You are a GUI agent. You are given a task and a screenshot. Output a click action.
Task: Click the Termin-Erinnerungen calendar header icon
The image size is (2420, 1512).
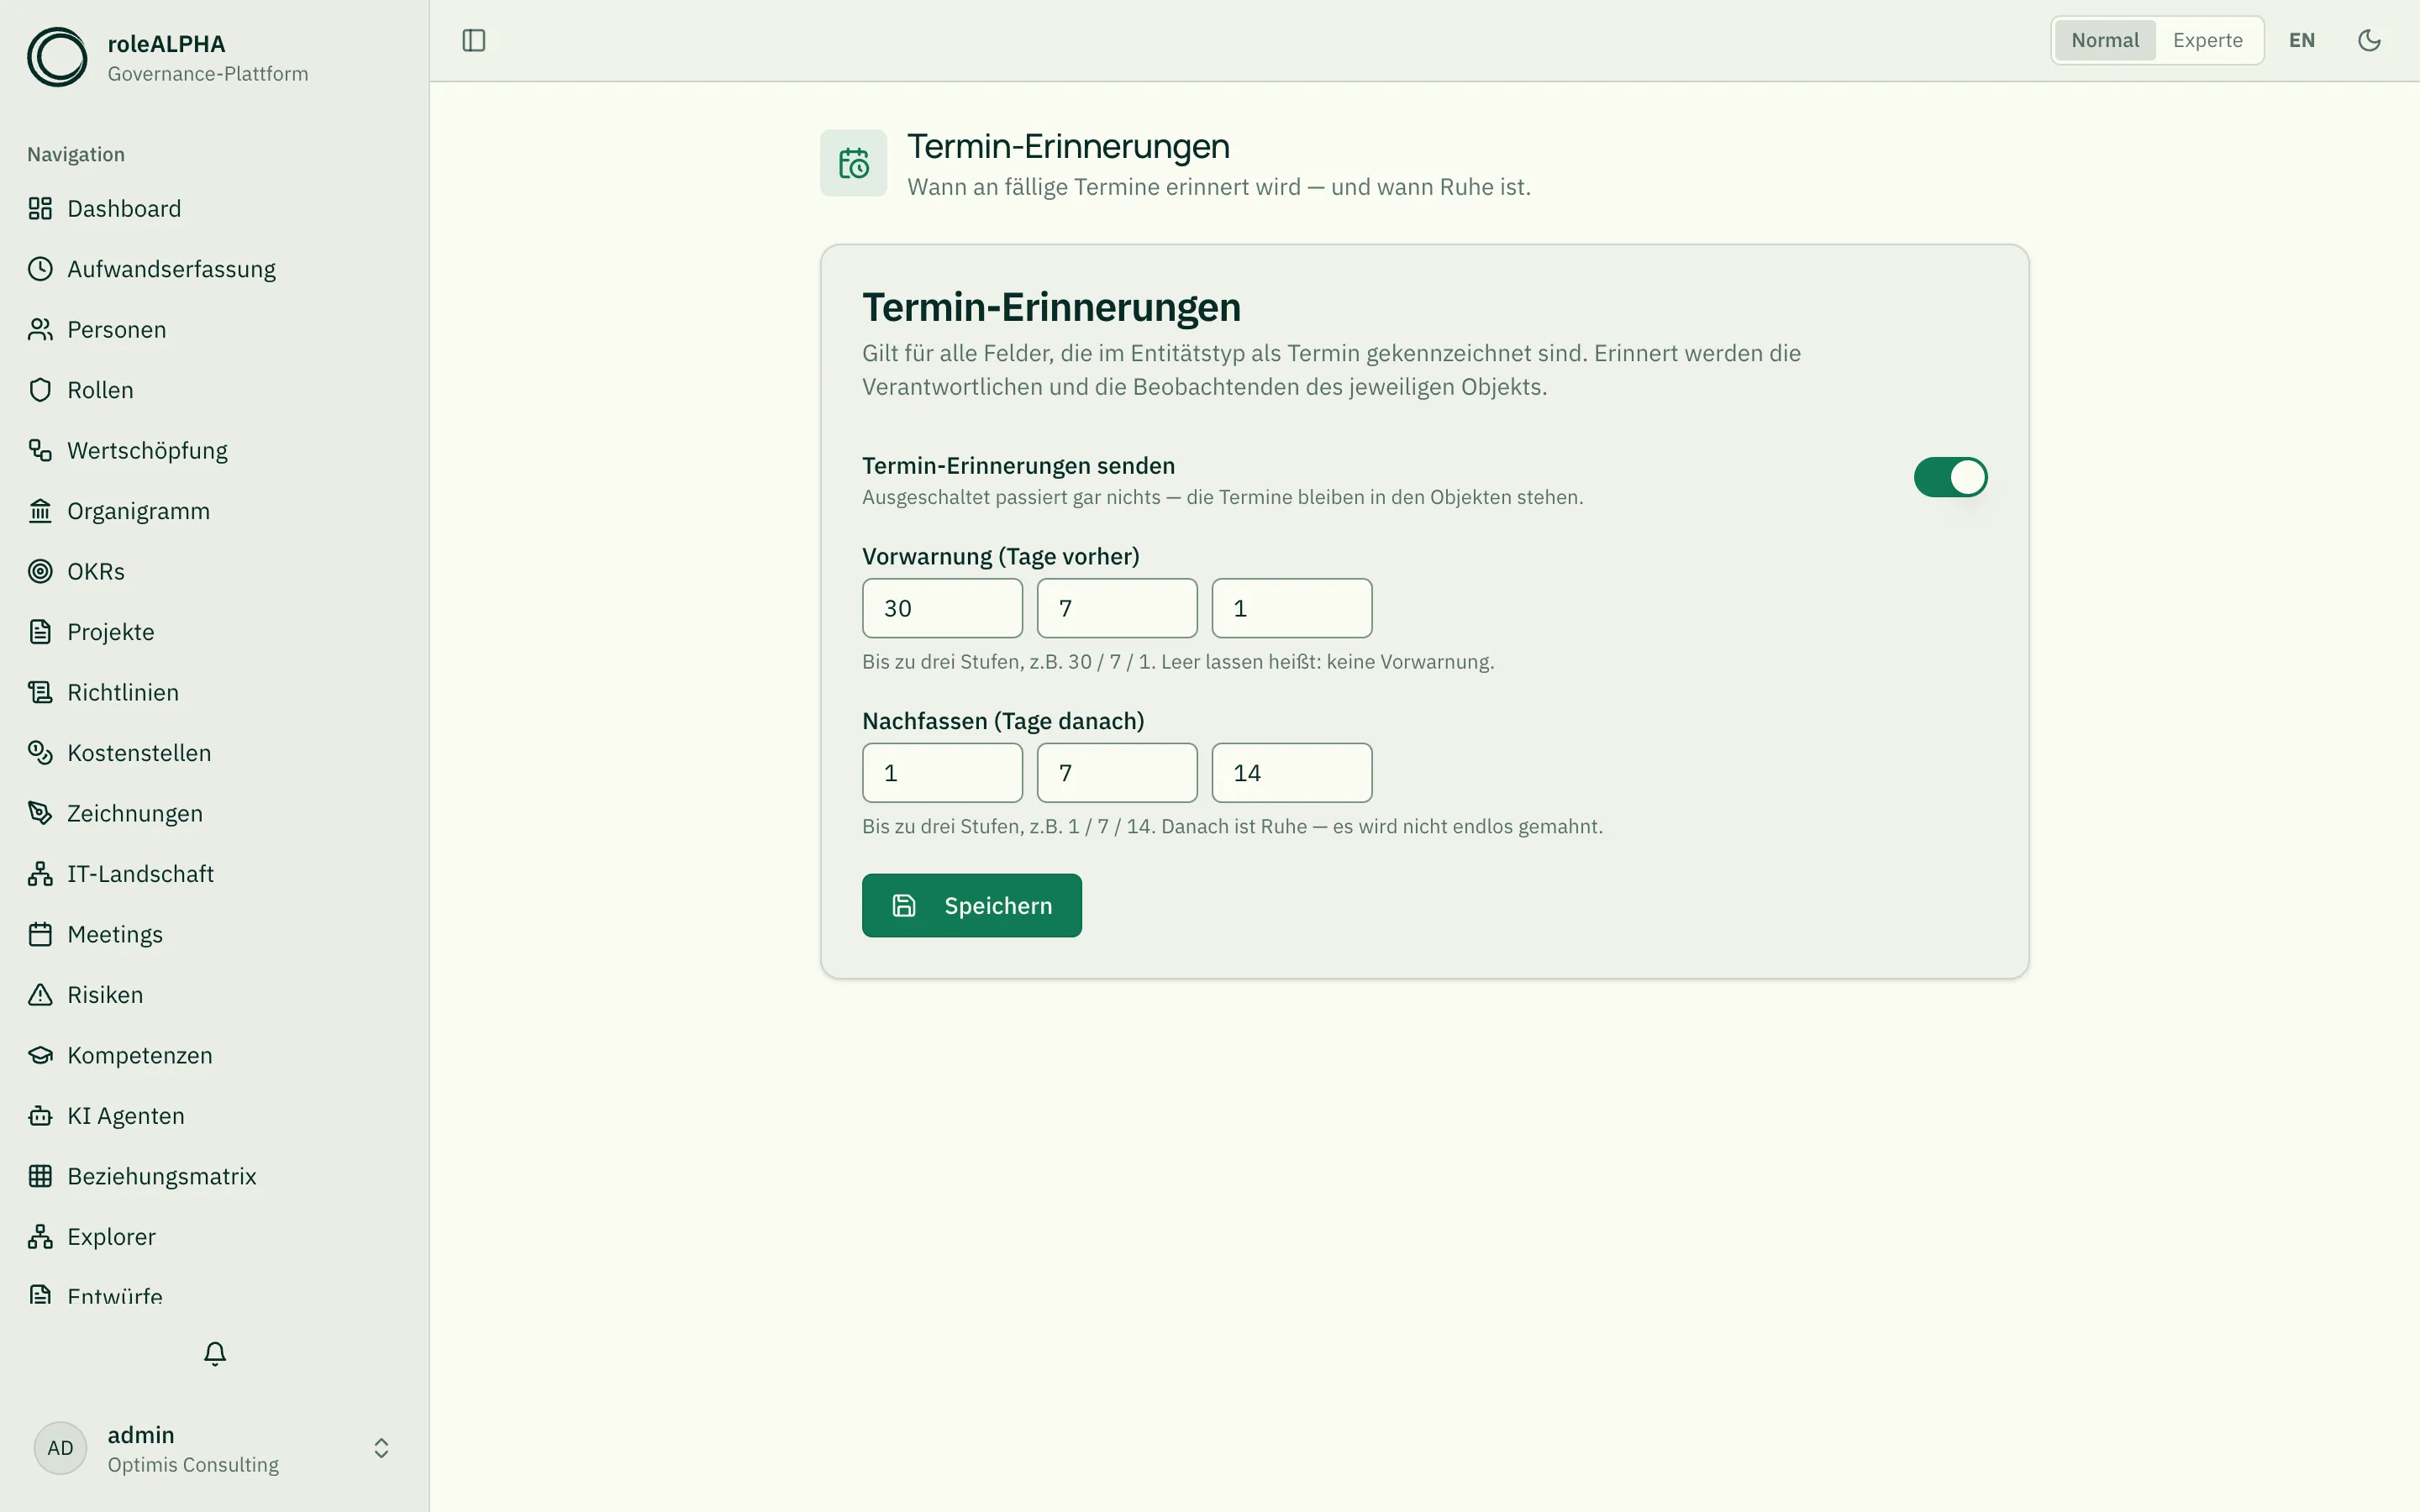click(x=854, y=163)
